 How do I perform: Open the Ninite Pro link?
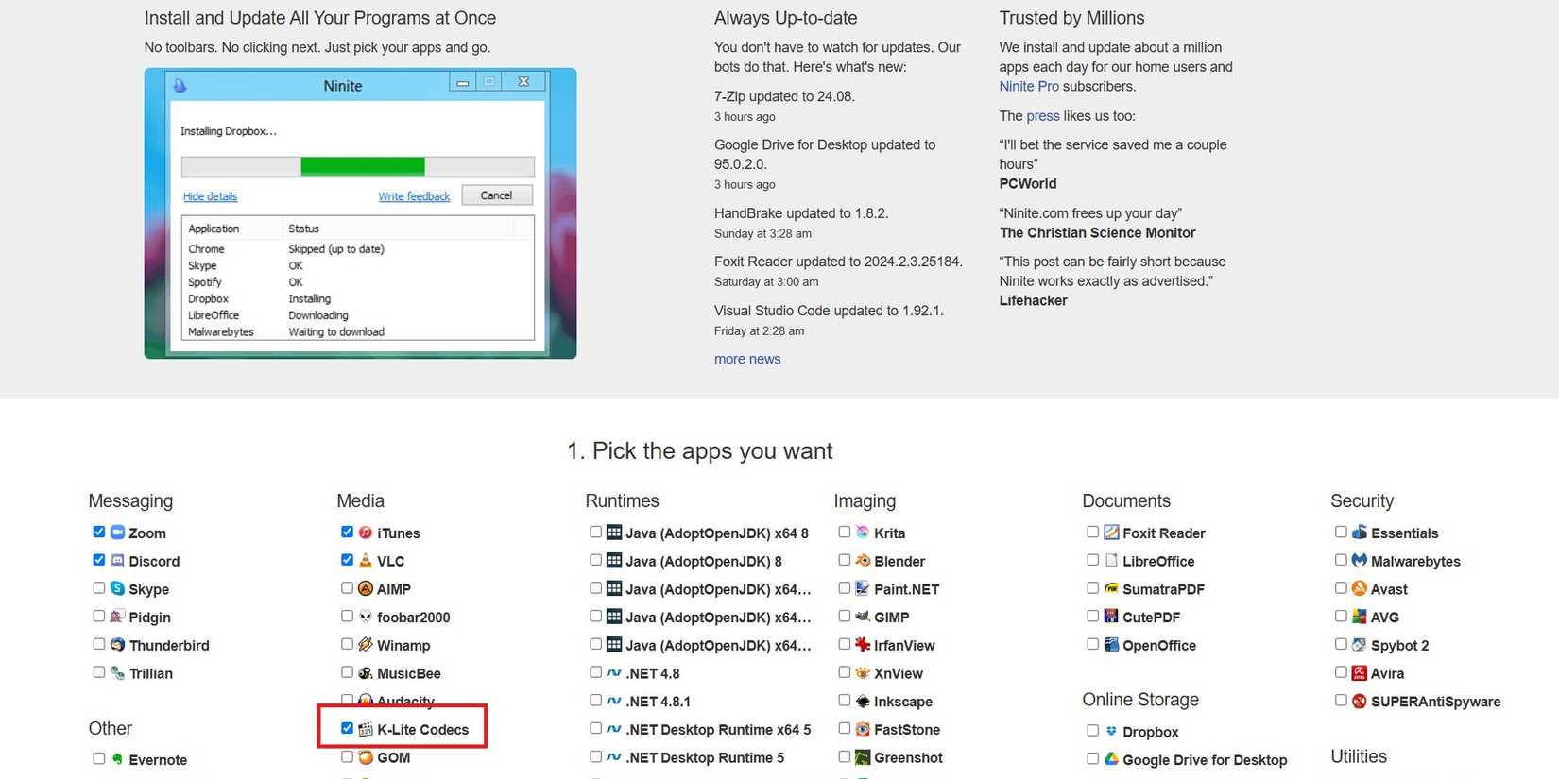pyautogui.click(x=1029, y=86)
